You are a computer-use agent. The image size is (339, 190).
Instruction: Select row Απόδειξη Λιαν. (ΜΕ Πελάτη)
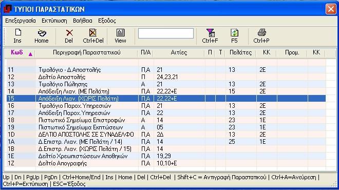pos(166,91)
